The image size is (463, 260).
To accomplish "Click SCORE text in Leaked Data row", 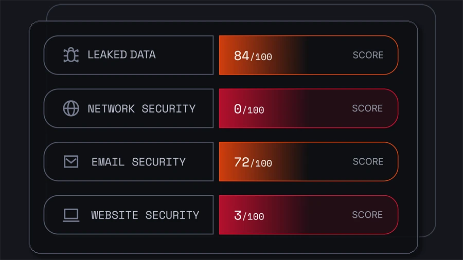I will point(368,55).
